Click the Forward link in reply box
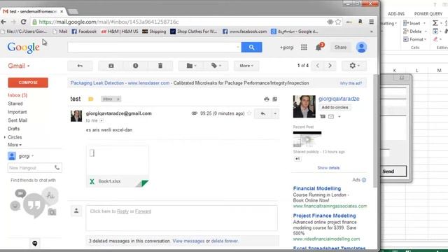The height and width of the screenshot is (252, 448). 143,211
